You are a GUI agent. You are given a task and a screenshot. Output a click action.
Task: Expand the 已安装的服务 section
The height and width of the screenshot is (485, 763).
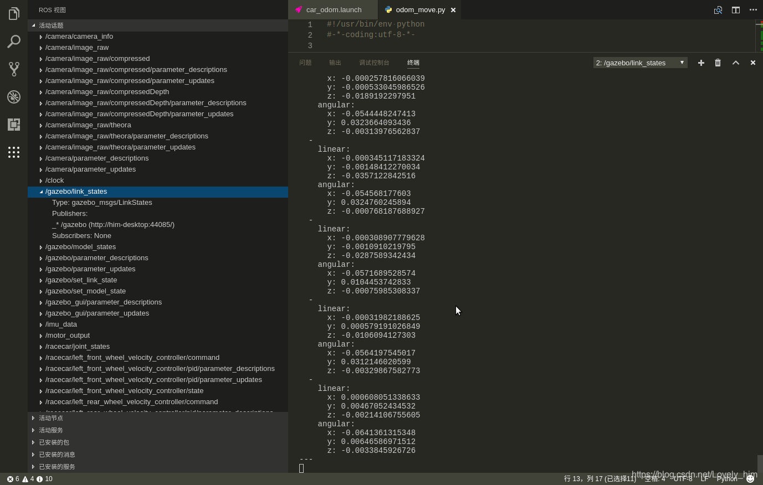pos(158,467)
